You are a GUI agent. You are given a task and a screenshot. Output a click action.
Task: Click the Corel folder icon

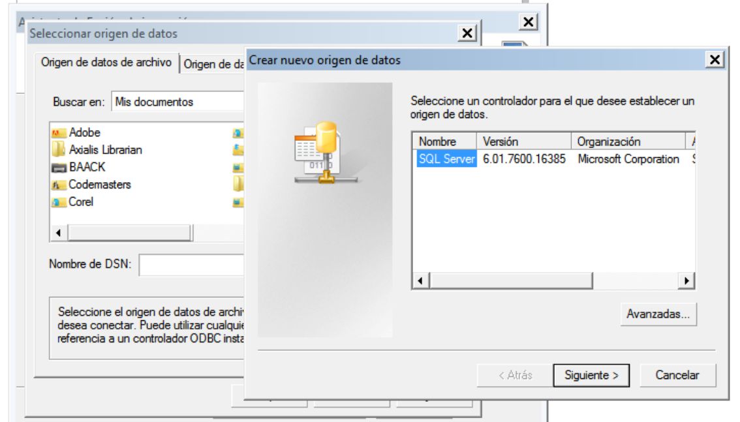point(59,202)
